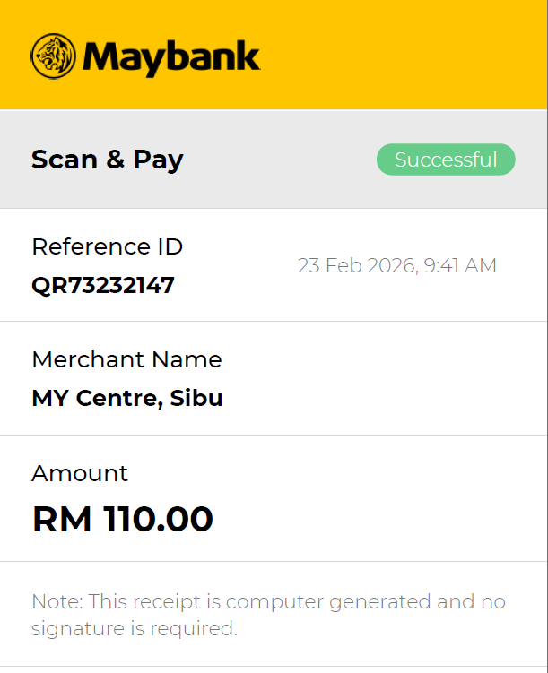Viewport: 548px width, 673px height.
Task: Click the green Successful status badge
Action: pos(446,160)
